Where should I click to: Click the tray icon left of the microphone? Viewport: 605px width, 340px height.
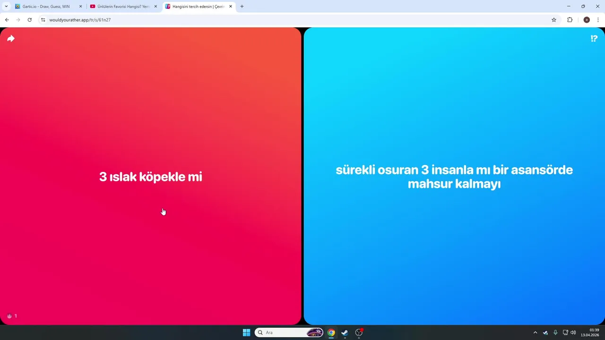coord(545,332)
